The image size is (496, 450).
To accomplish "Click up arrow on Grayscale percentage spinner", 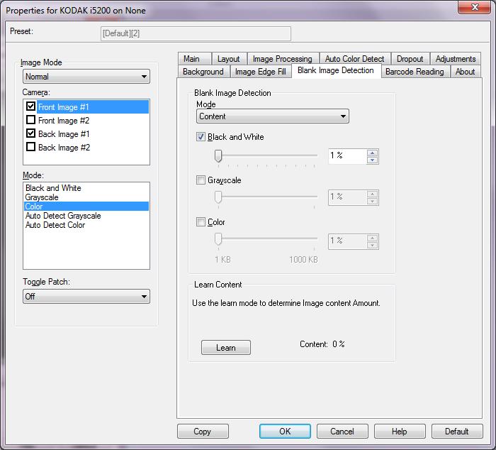I will [x=372, y=194].
